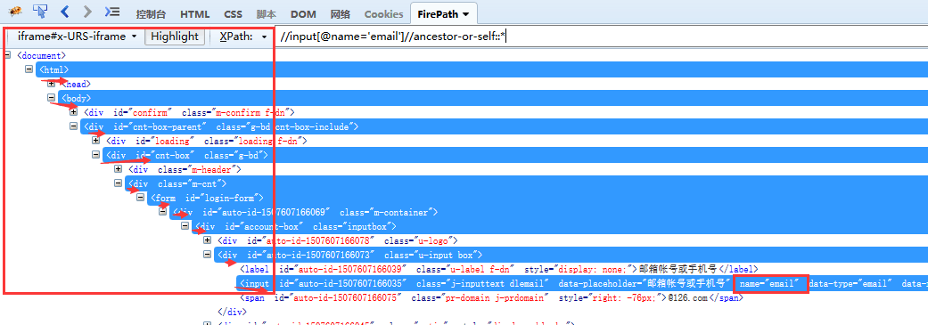The height and width of the screenshot is (325, 928).
Task: Click the closing /div tag line
Action: (x=233, y=312)
